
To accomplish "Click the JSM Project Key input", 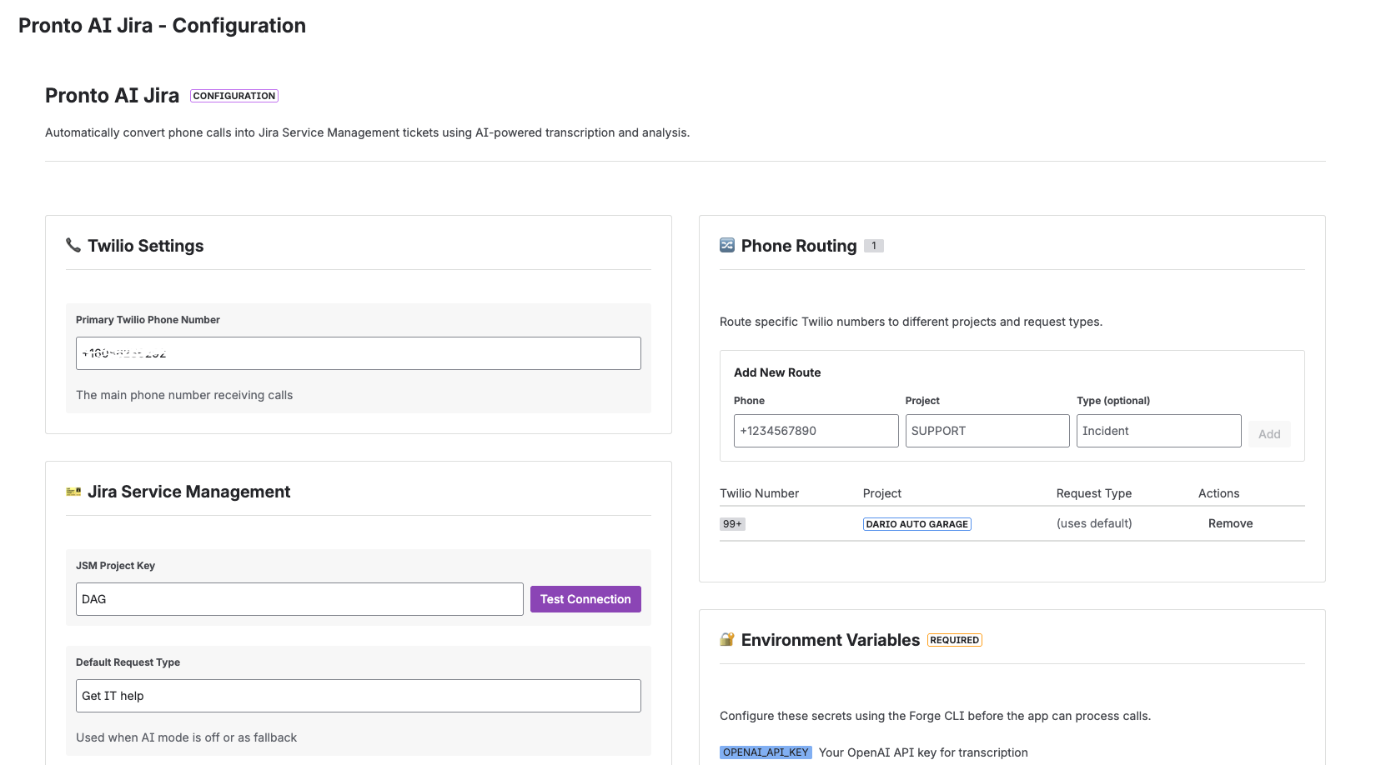I will pyautogui.click(x=299, y=599).
